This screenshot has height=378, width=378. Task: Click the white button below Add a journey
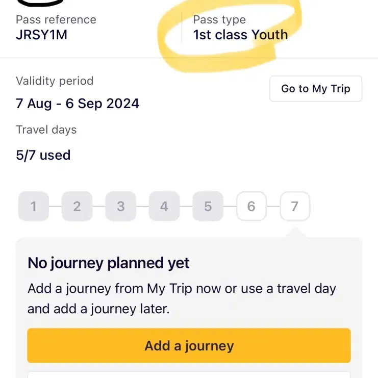[189, 374]
